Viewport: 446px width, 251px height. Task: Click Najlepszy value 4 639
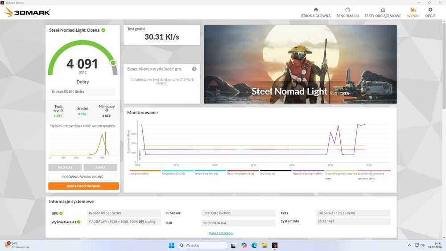107,116
